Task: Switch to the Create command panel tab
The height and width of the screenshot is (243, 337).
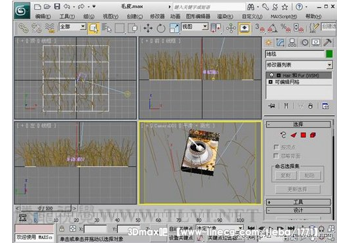Action: pyautogui.click(x=269, y=42)
